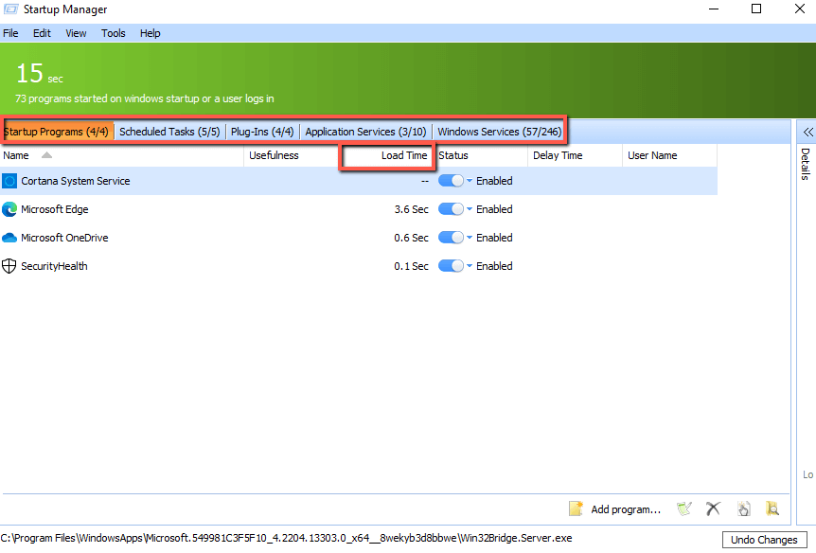Open the Help menu
The image size is (816, 553).
point(150,33)
